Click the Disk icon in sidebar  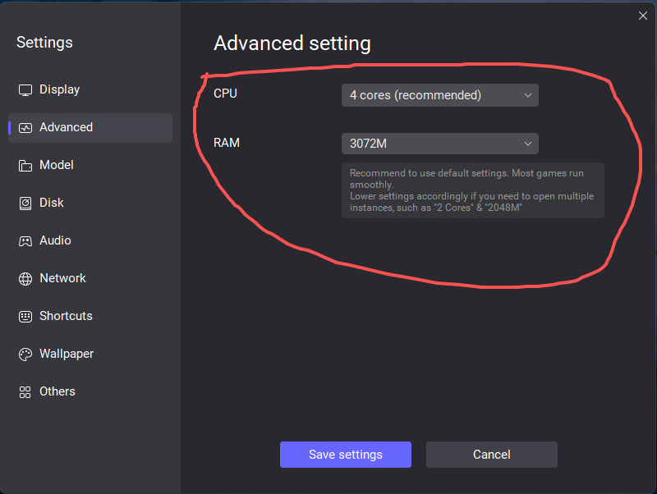click(25, 204)
